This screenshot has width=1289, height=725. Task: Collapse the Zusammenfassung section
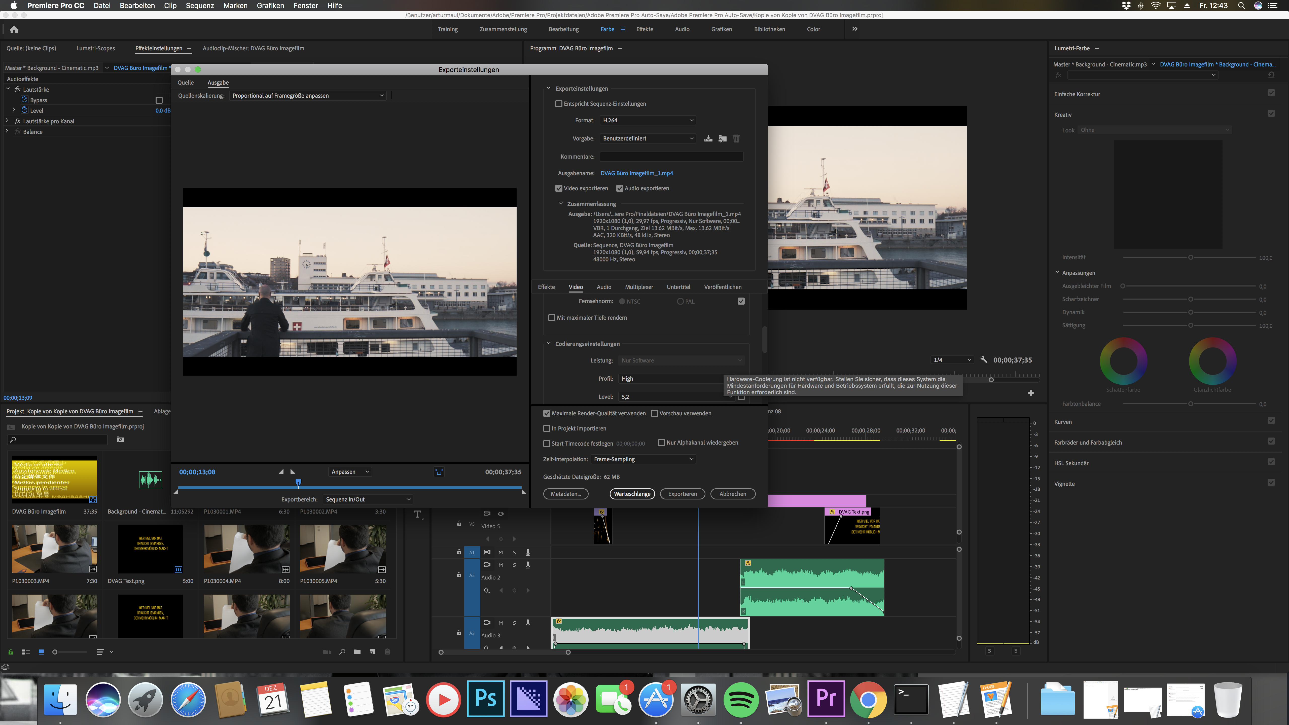560,204
